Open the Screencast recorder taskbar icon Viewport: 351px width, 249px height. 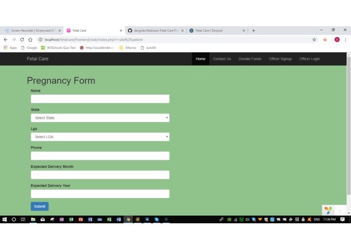coord(166,220)
